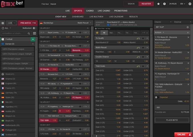Favorite Borussia Dortmund vs 1.FC Koln star
This screenshot has height=137, width=193.
[x=80, y=74]
